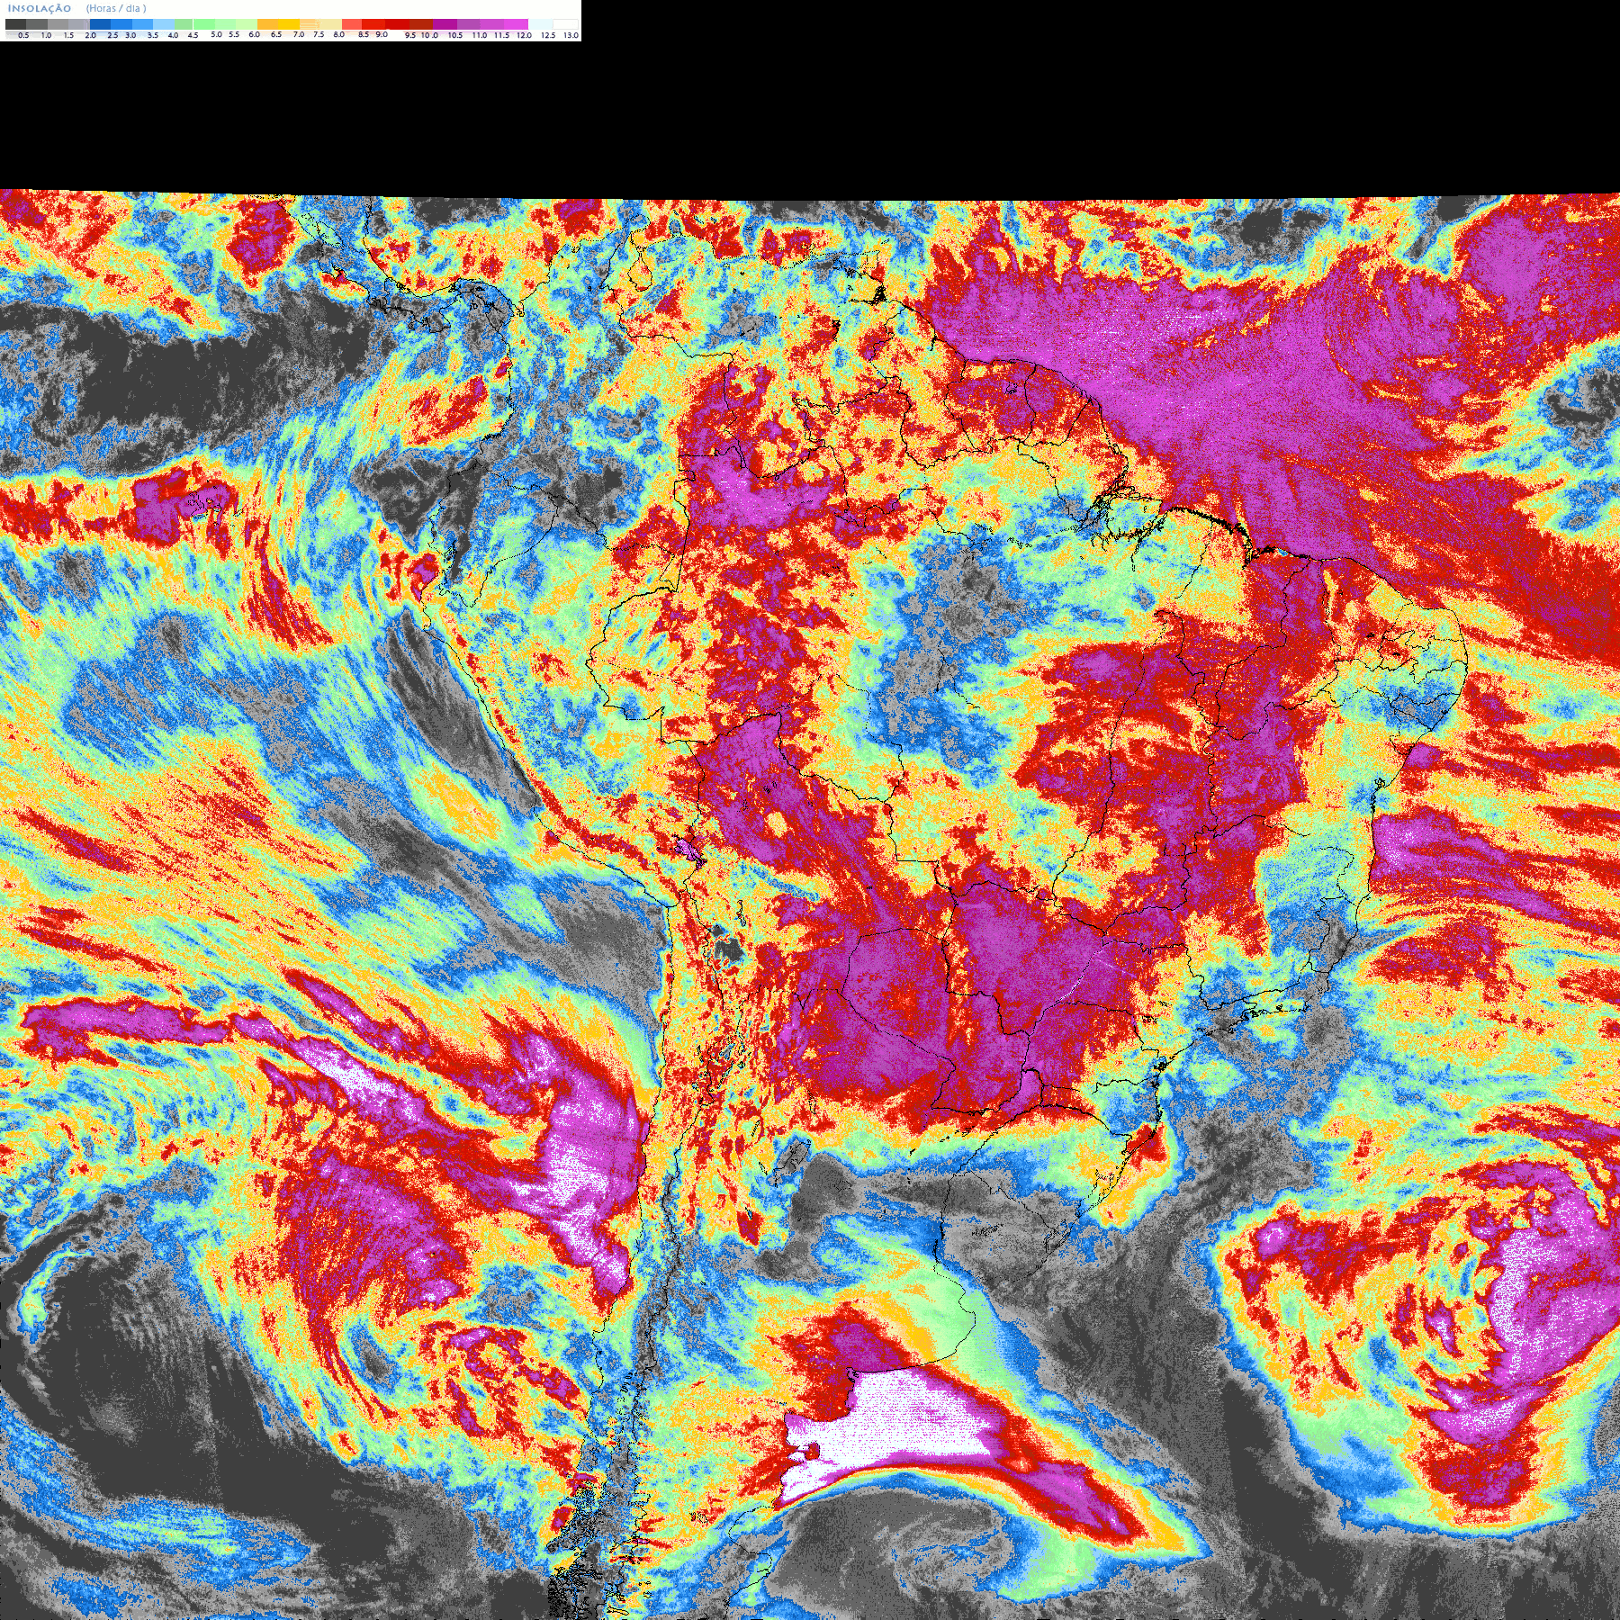Click the '4.0' legend value

pyautogui.click(x=173, y=35)
